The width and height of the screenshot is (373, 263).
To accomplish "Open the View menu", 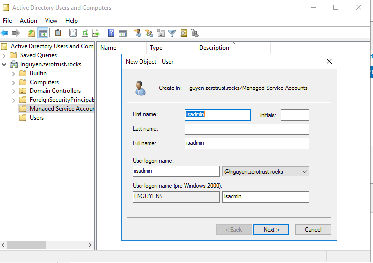I will click(51, 21).
